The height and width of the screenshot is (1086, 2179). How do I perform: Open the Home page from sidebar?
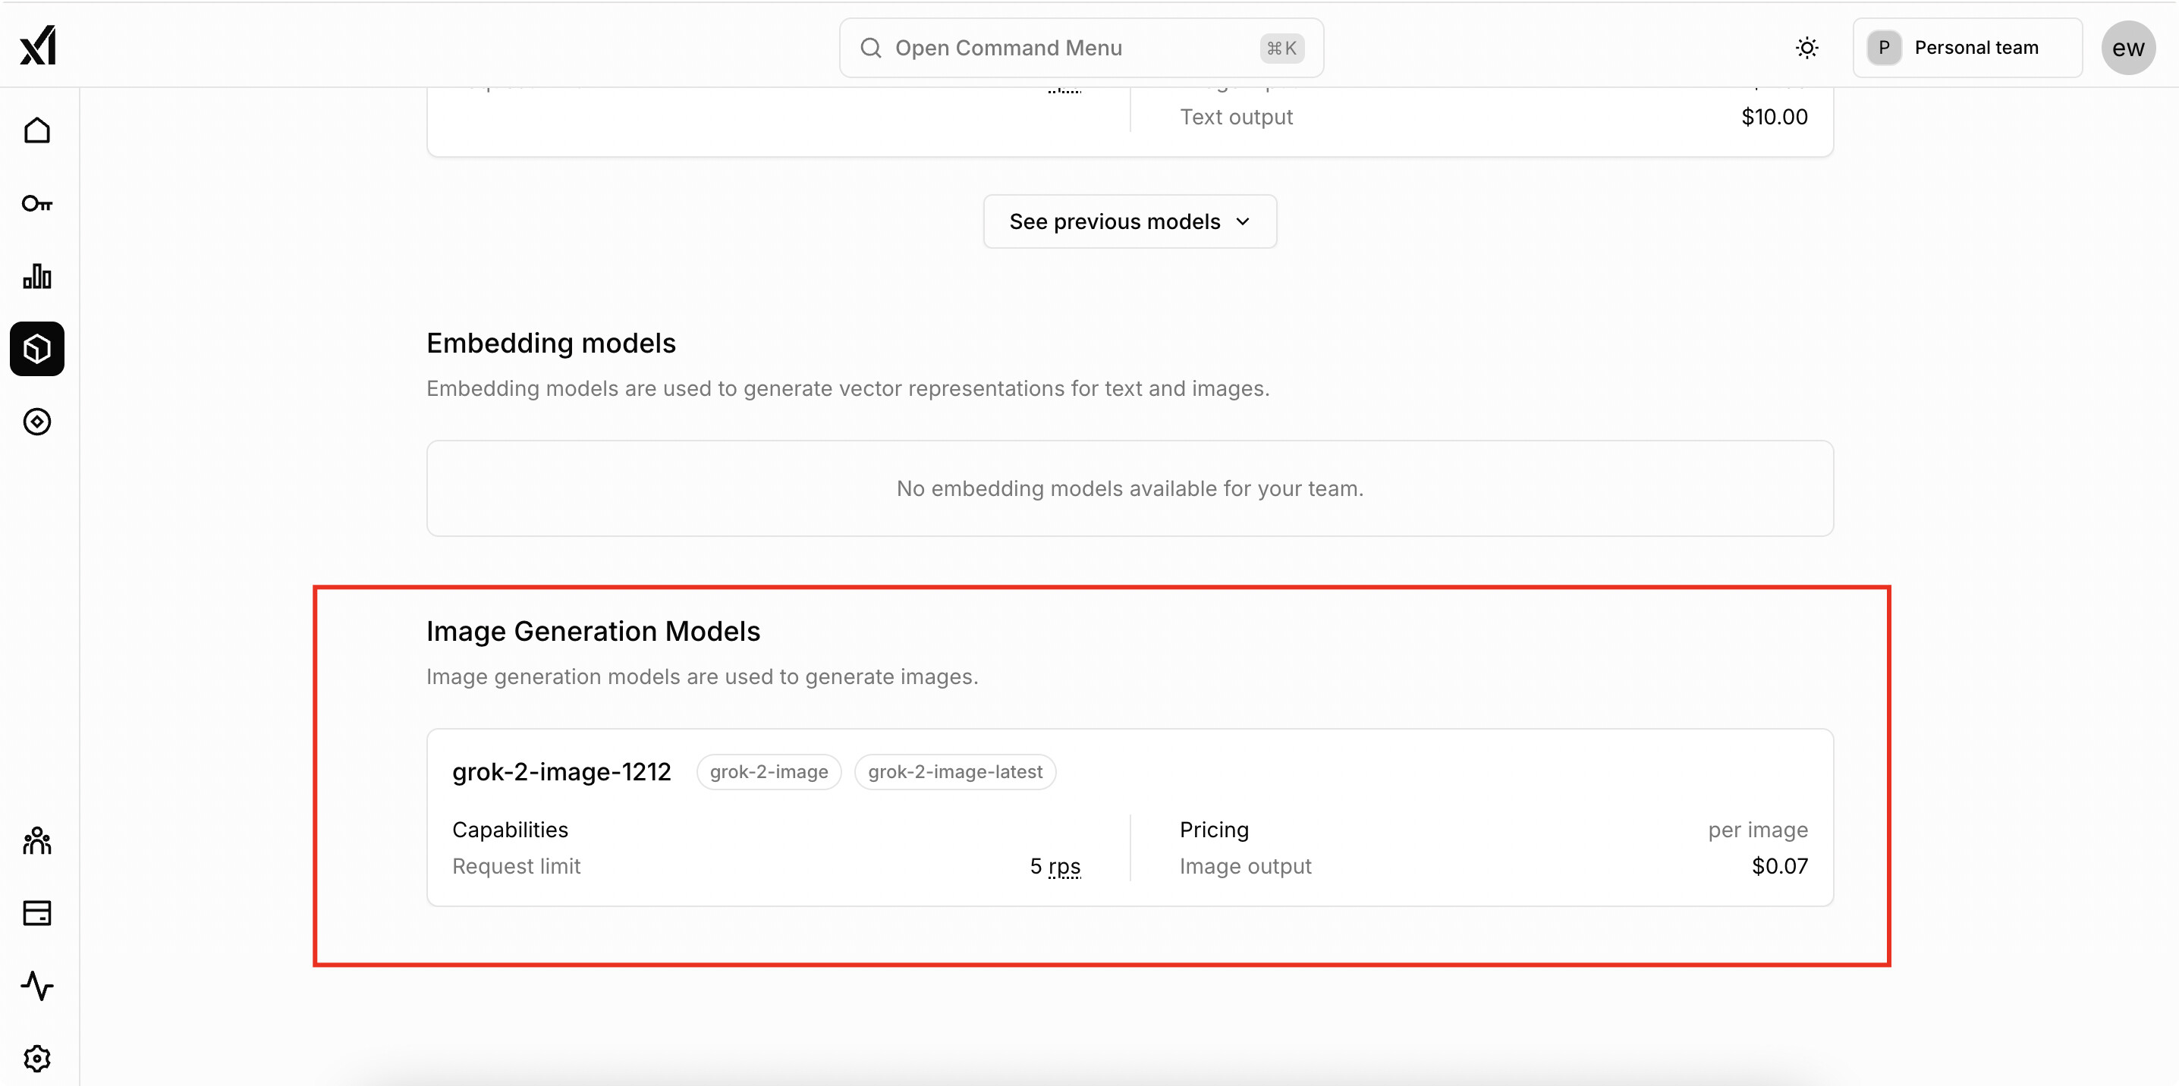click(37, 131)
